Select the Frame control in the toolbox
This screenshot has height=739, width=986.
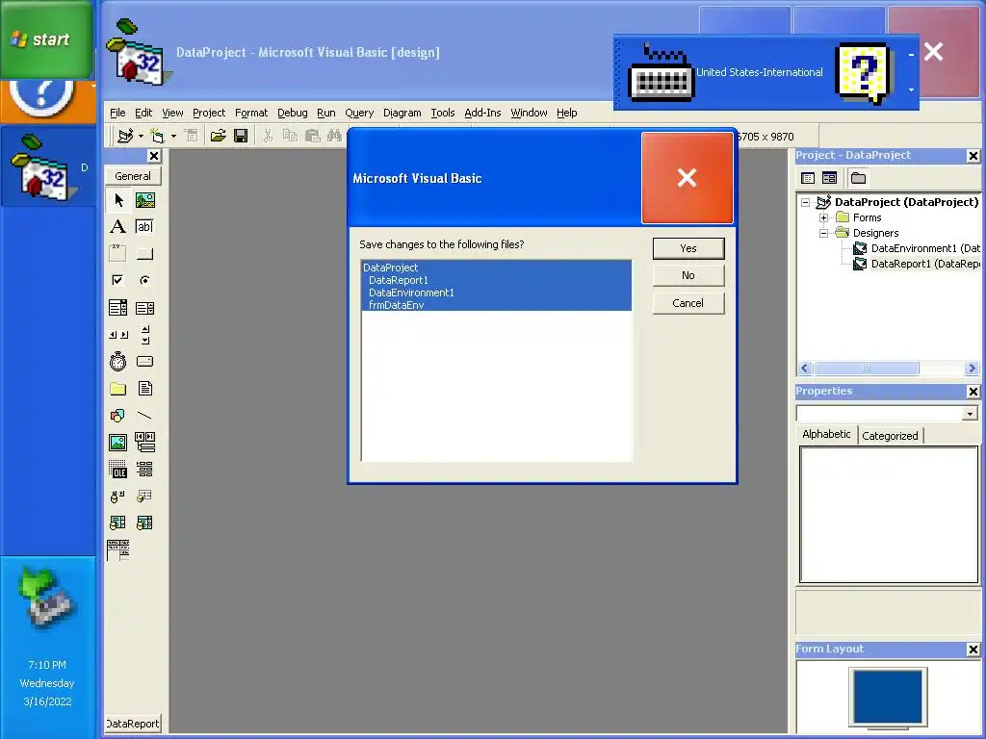pyautogui.click(x=118, y=253)
